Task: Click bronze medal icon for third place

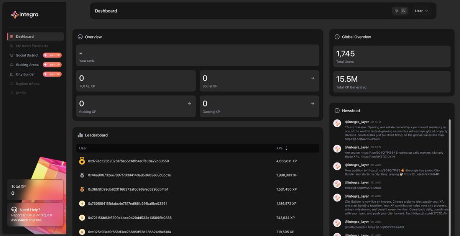Action: click(x=82, y=189)
